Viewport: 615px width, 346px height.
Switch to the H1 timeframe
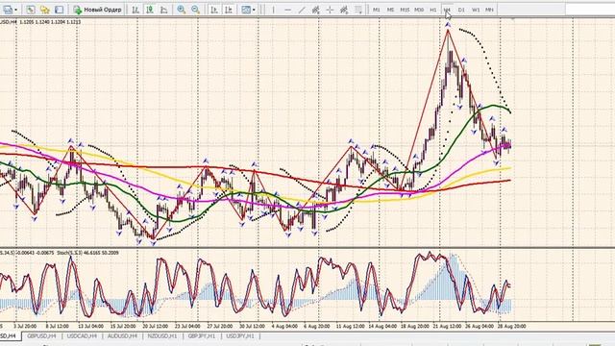point(433,10)
